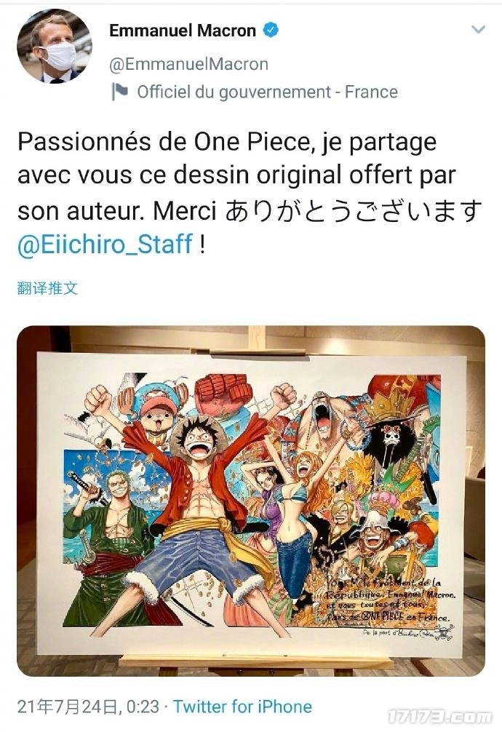Open Emmanuel Macron's profile avatar
Screen dimensions: 502x732
[x=54, y=47]
